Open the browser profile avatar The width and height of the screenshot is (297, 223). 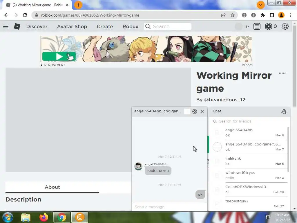pos(281,15)
